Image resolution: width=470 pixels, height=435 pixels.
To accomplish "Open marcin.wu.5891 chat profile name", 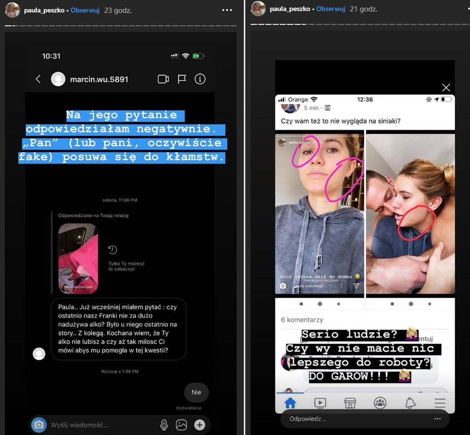I will pos(99,79).
